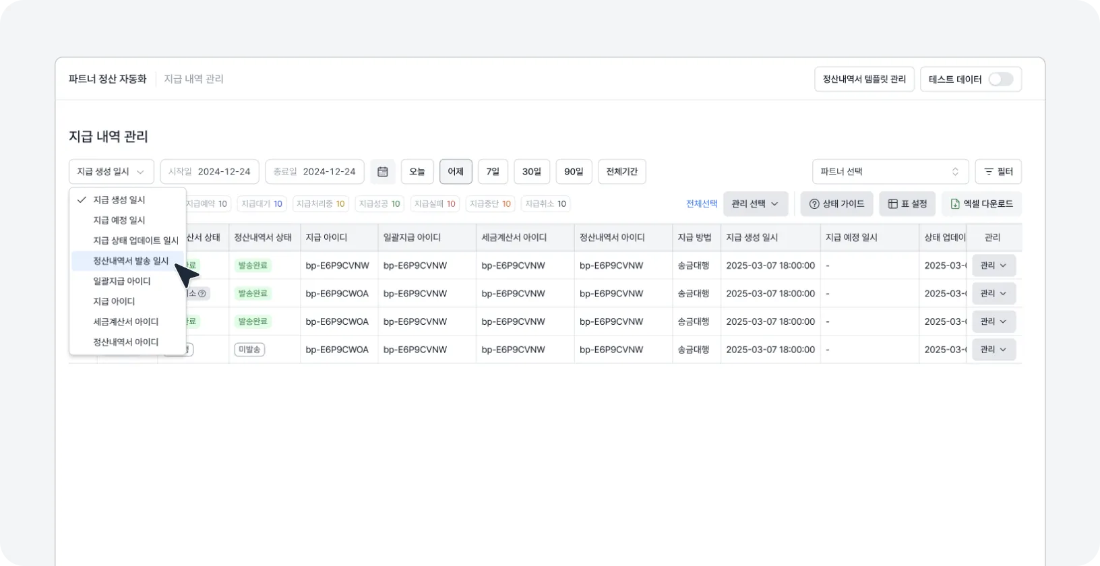Toggle the 지급대기 10 status filter chip
Viewport: 1100px width, 566px height.
pyautogui.click(x=262, y=204)
